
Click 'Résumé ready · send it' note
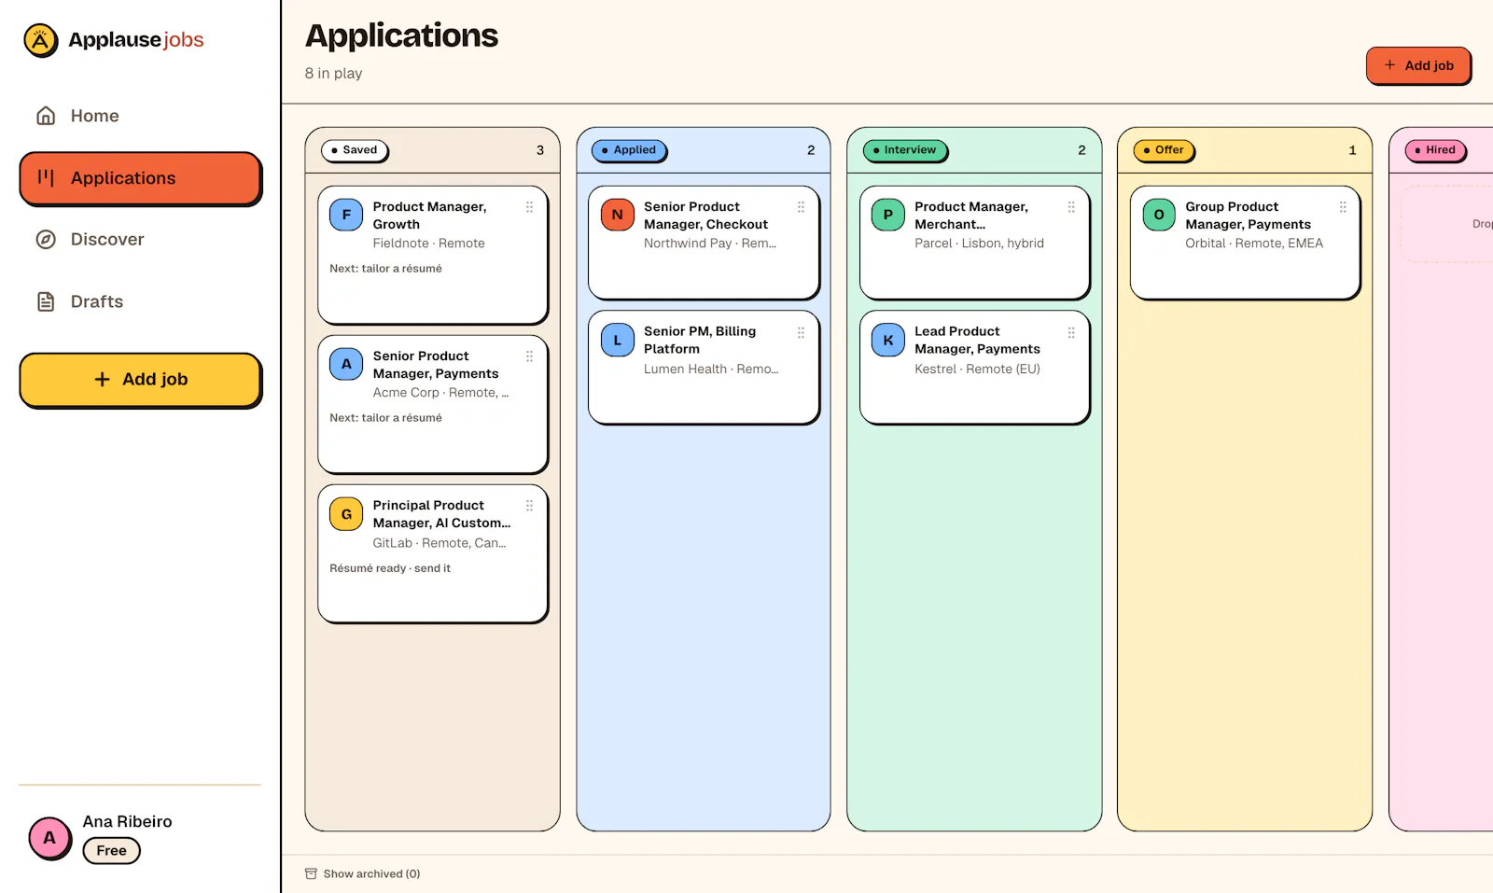click(x=390, y=568)
